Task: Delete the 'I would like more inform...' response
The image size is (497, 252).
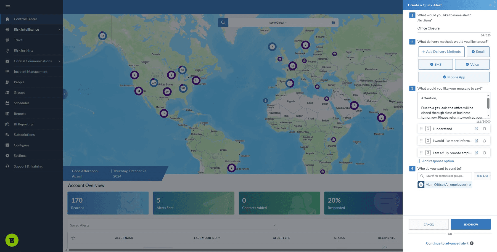Action: tap(484, 141)
